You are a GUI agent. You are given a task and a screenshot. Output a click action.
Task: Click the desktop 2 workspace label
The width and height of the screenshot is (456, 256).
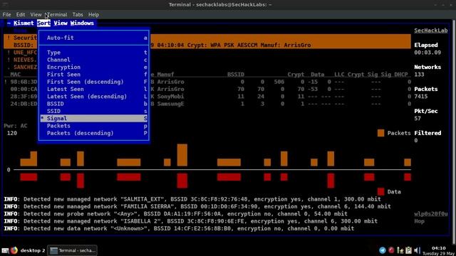point(33,250)
